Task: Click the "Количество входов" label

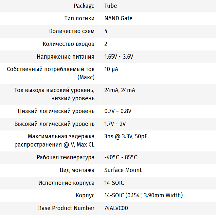Action: click(69, 44)
